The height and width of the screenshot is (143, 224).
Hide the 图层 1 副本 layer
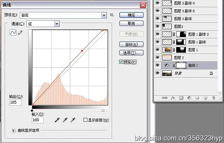(x=157, y=42)
